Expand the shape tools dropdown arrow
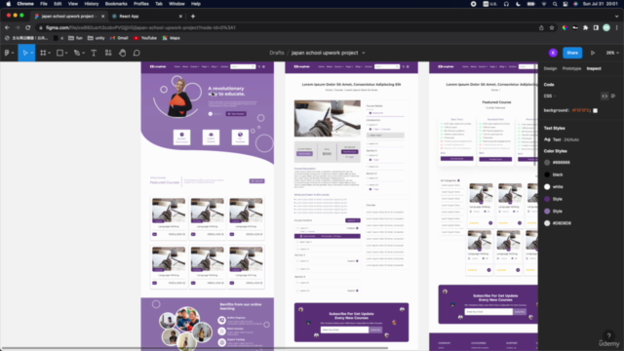 point(66,53)
